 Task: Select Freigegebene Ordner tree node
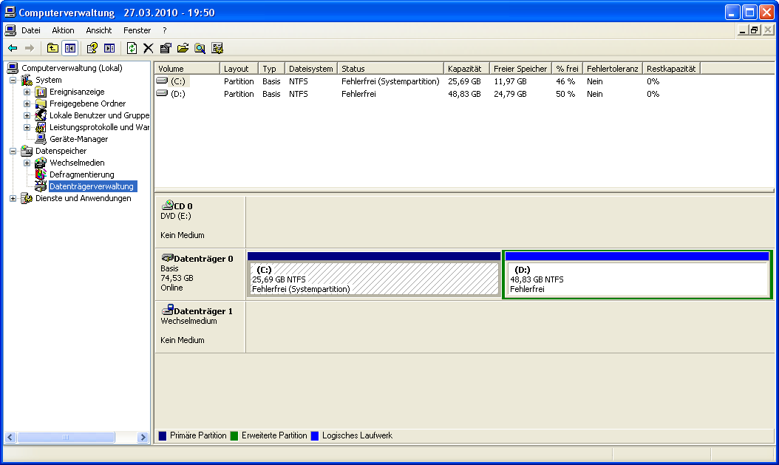(x=87, y=103)
